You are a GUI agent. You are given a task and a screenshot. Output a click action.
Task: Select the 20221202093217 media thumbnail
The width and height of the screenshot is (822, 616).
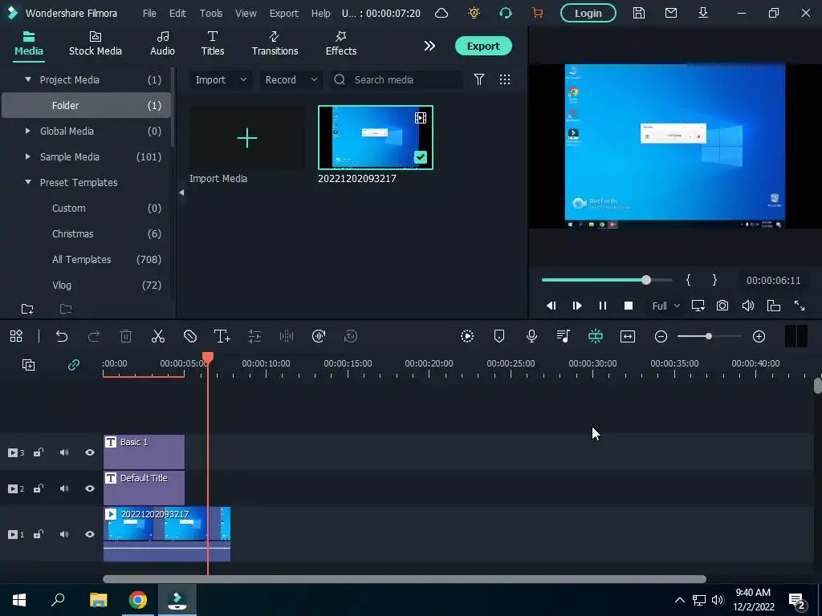tap(376, 138)
